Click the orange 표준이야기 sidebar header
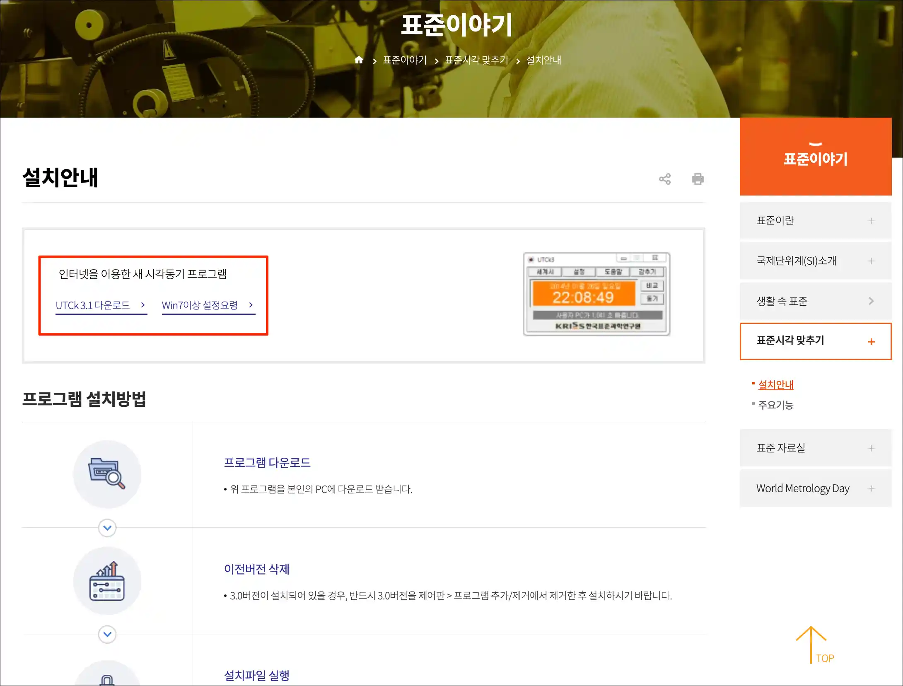 point(816,157)
